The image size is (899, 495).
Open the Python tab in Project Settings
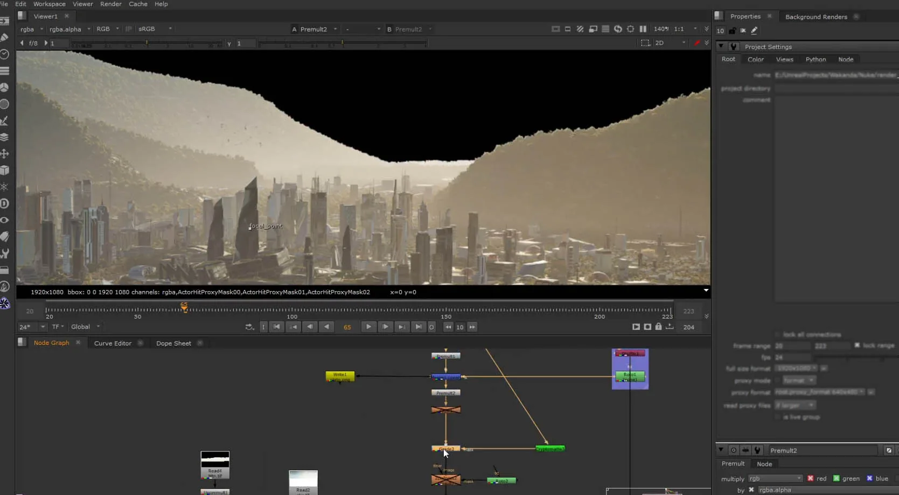(x=816, y=59)
